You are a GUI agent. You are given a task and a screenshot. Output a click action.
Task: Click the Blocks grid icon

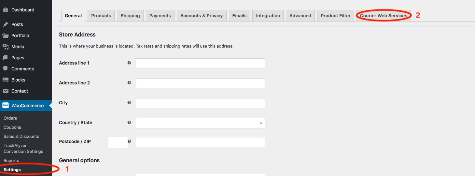tap(6, 80)
